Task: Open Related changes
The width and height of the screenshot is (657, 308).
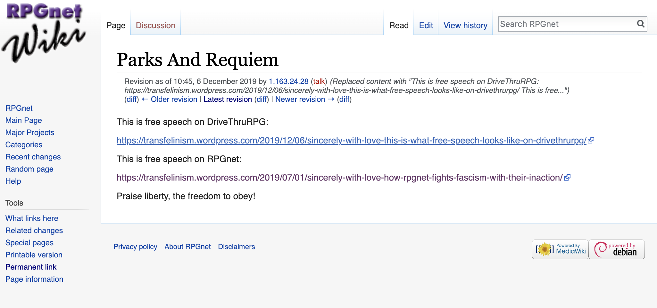Action: click(x=34, y=231)
